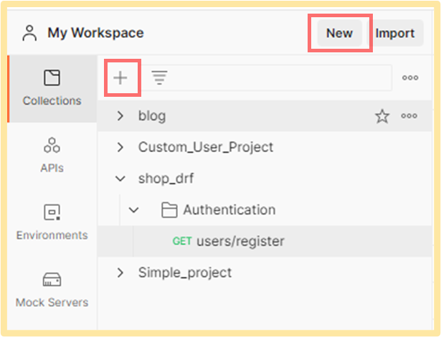441x337 pixels.
Task: Select the Custom_User_Project collection name
Action: tap(206, 147)
